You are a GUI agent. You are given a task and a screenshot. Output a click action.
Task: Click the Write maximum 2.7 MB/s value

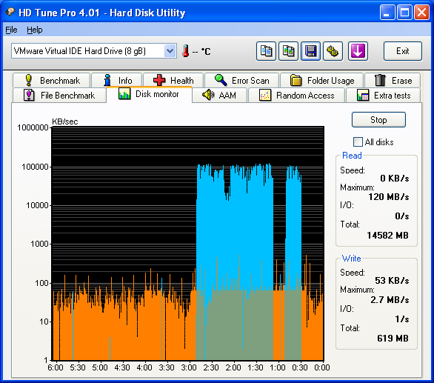390,299
